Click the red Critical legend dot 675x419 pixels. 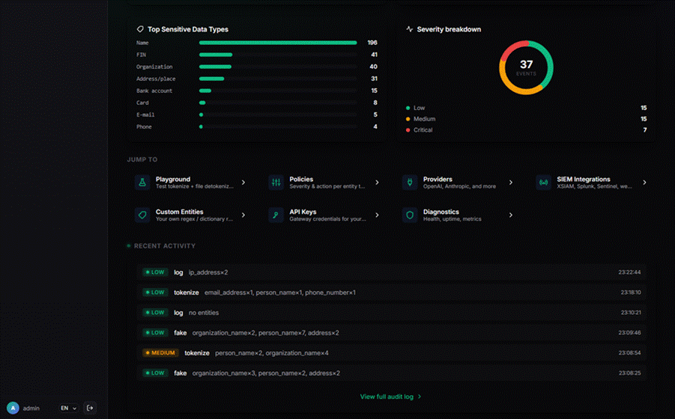click(x=408, y=129)
